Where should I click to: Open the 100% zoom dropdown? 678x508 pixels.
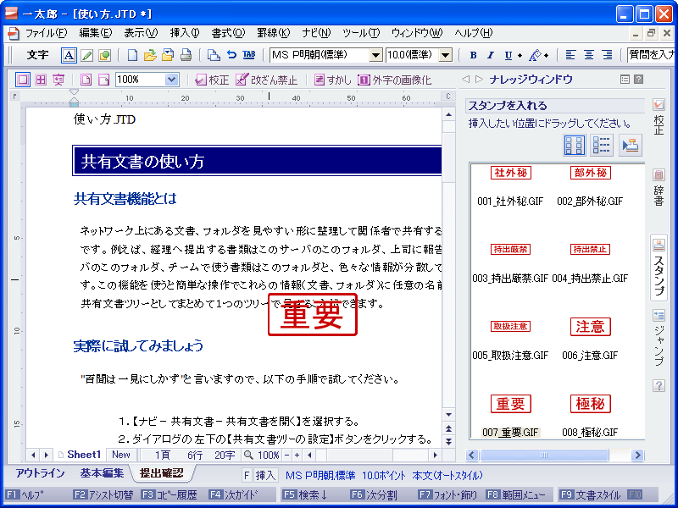171,80
